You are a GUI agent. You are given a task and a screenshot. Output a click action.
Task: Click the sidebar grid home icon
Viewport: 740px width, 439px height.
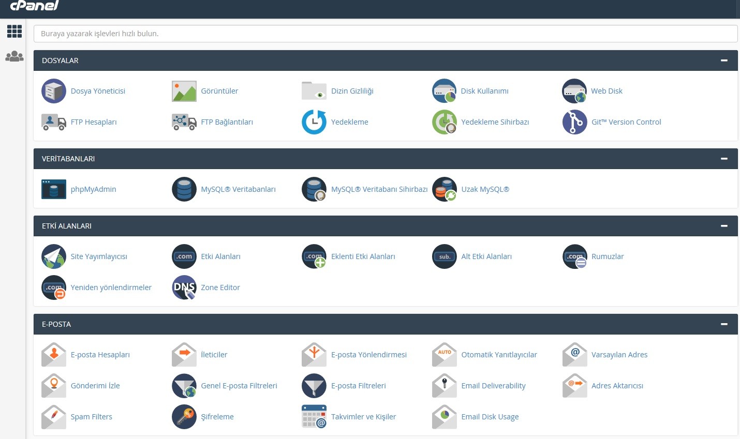pyautogui.click(x=14, y=32)
